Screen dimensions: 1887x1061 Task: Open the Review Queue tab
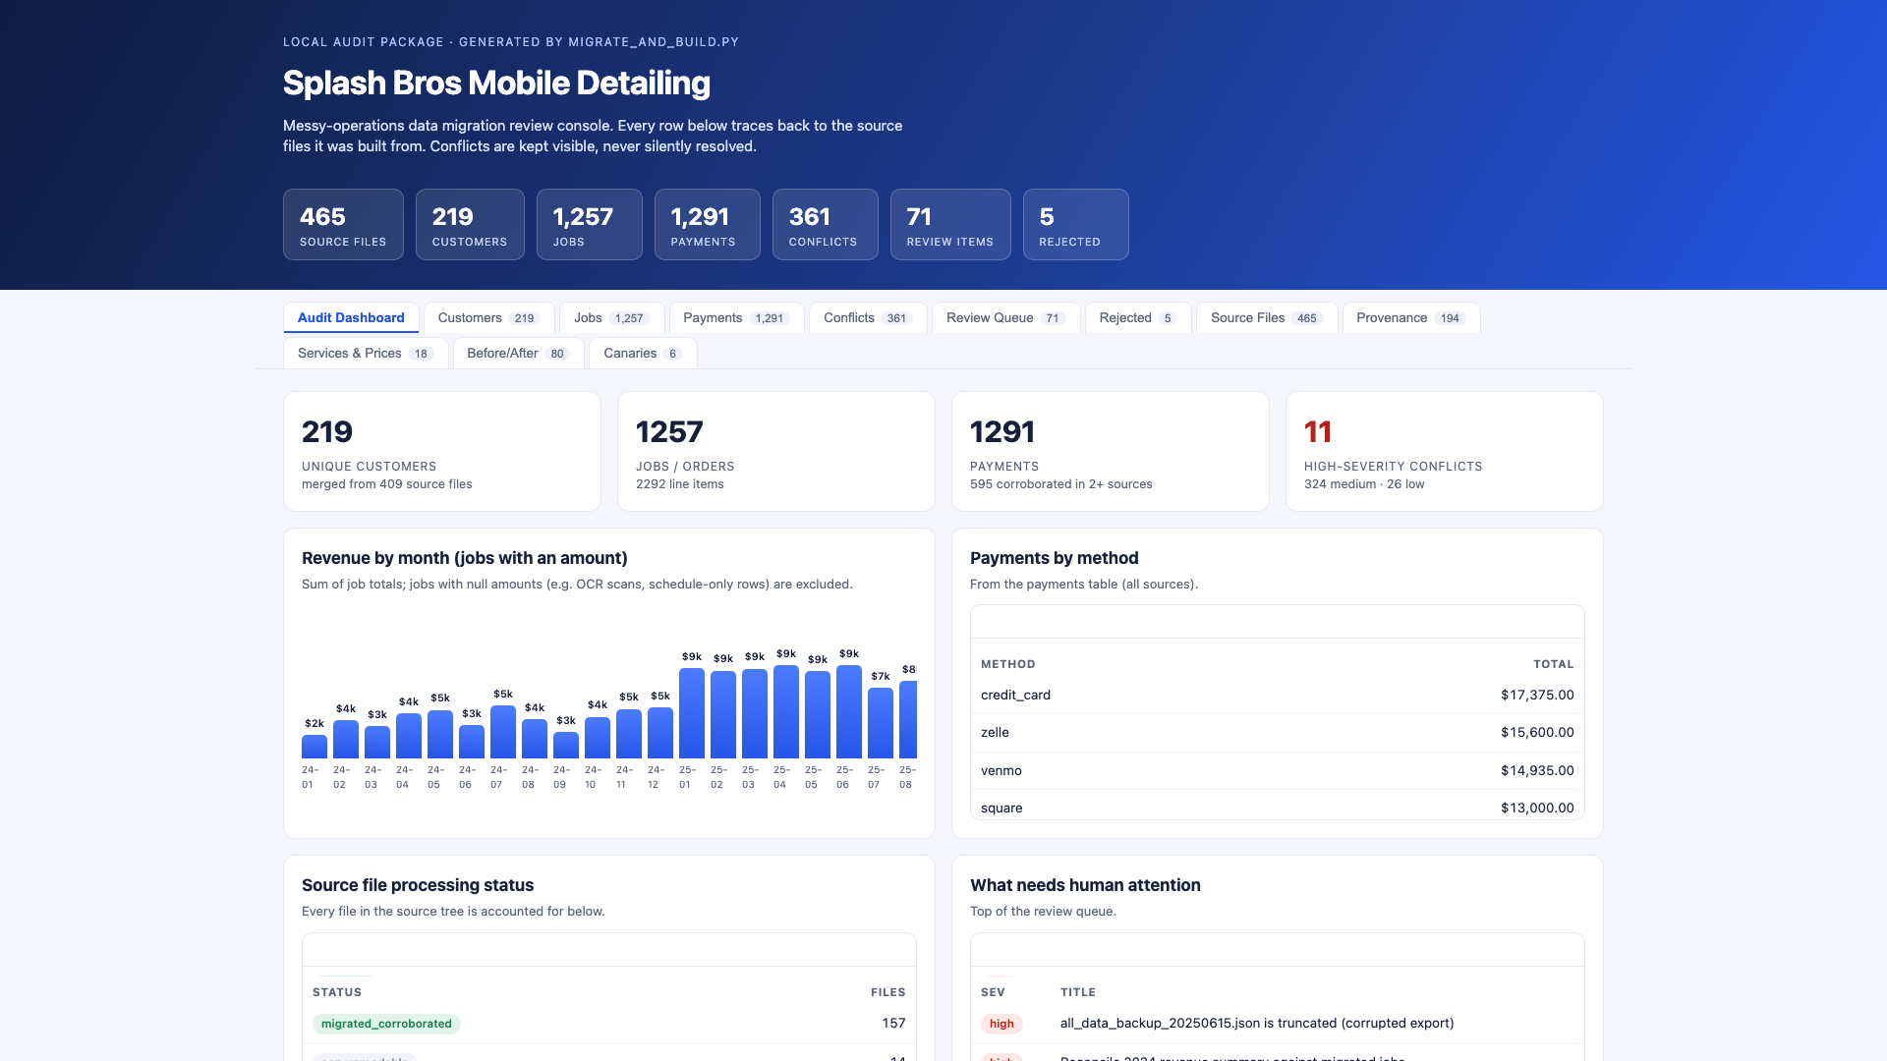pos(1005,317)
